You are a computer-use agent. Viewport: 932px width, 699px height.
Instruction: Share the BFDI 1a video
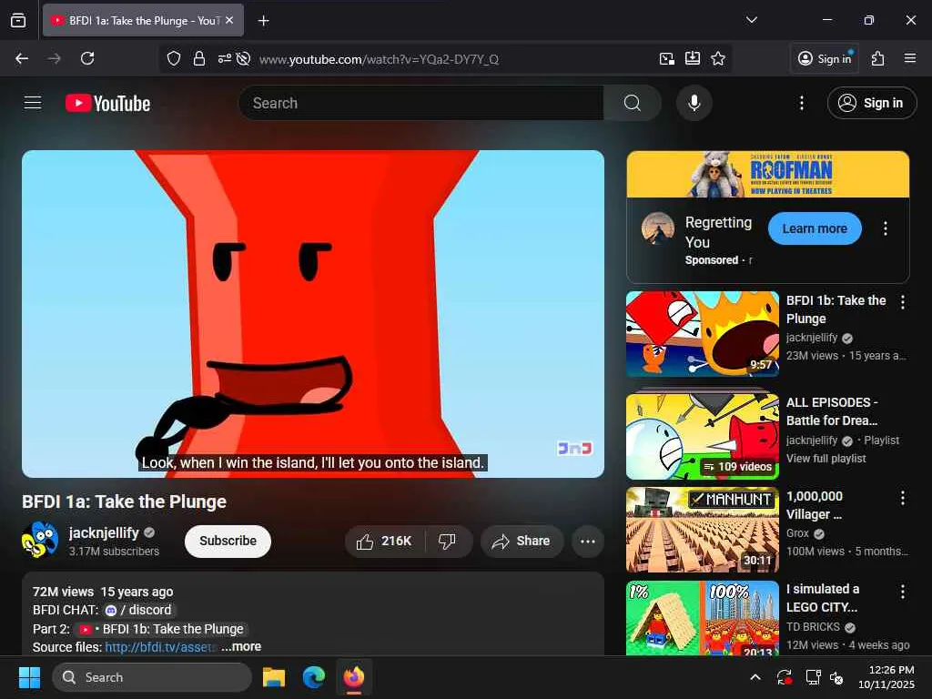(x=522, y=541)
